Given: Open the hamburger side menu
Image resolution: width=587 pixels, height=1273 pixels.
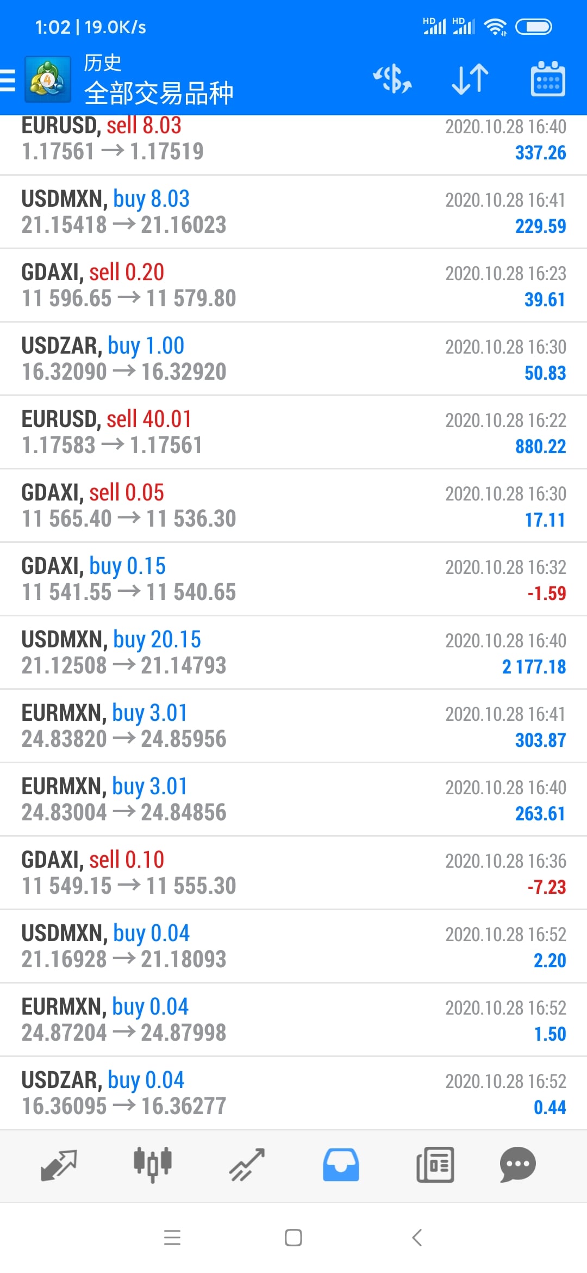Looking at the screenshot, I should click(x=9, y=80).
